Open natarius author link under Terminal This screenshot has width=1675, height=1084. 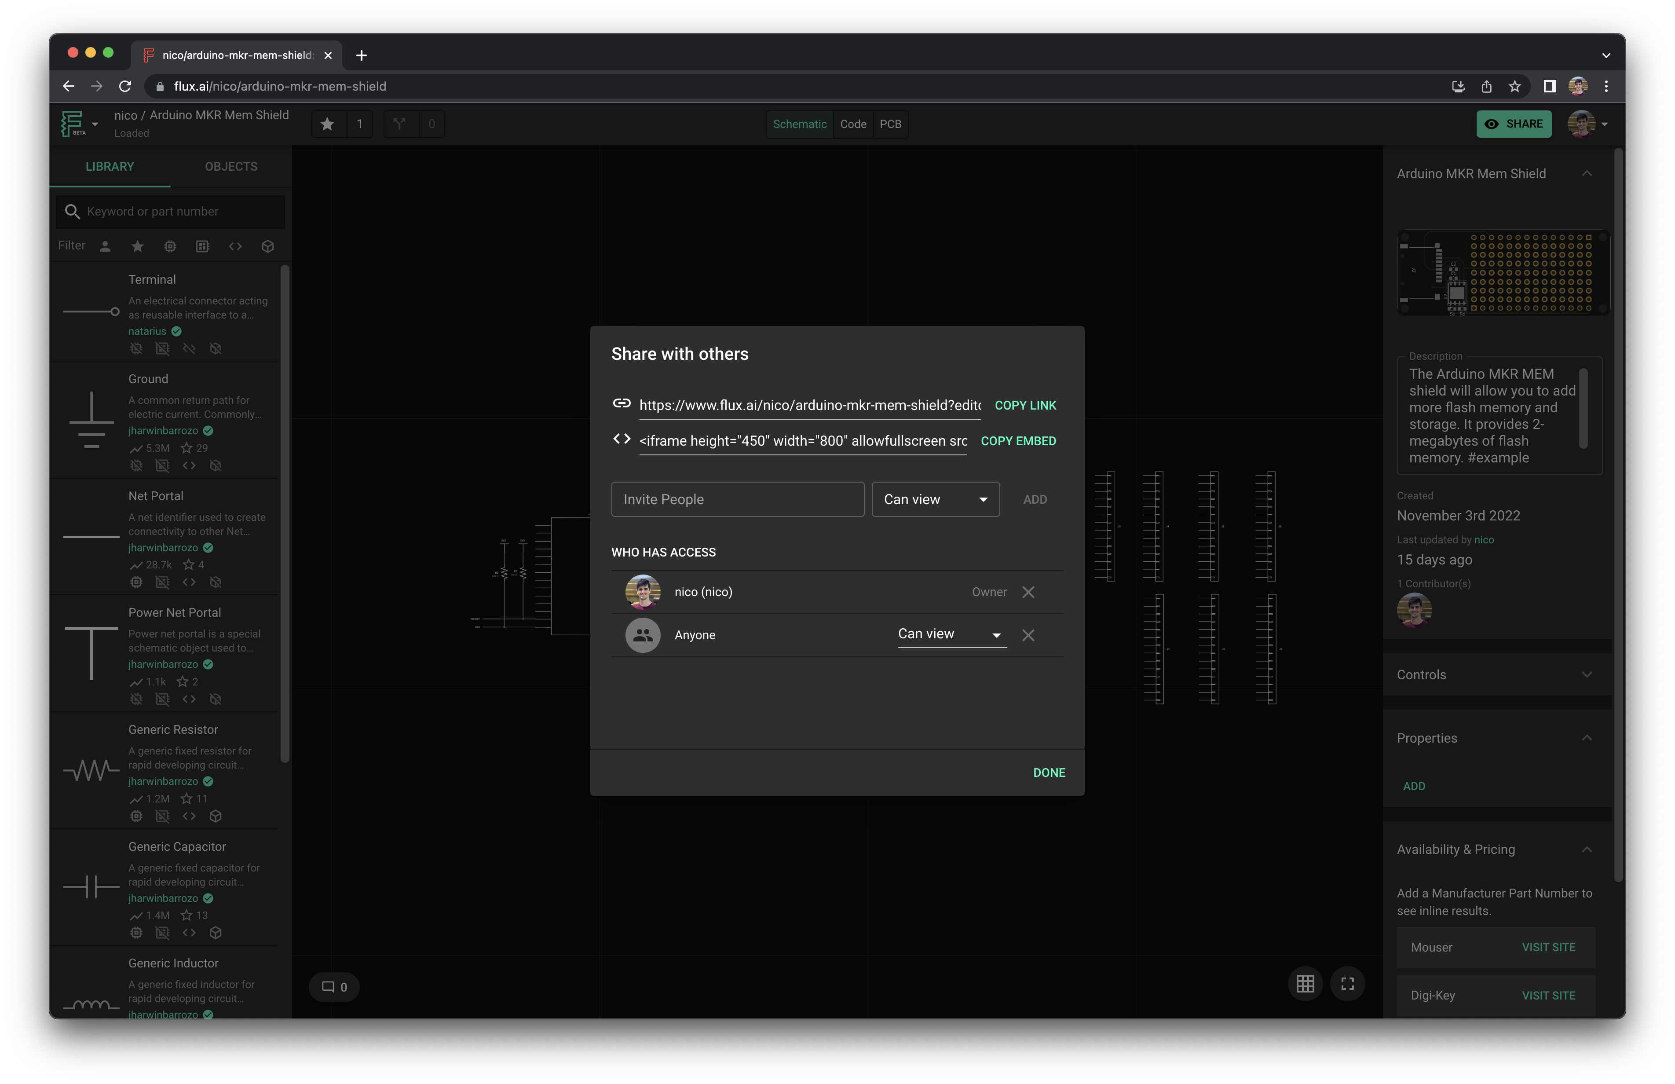147,332
